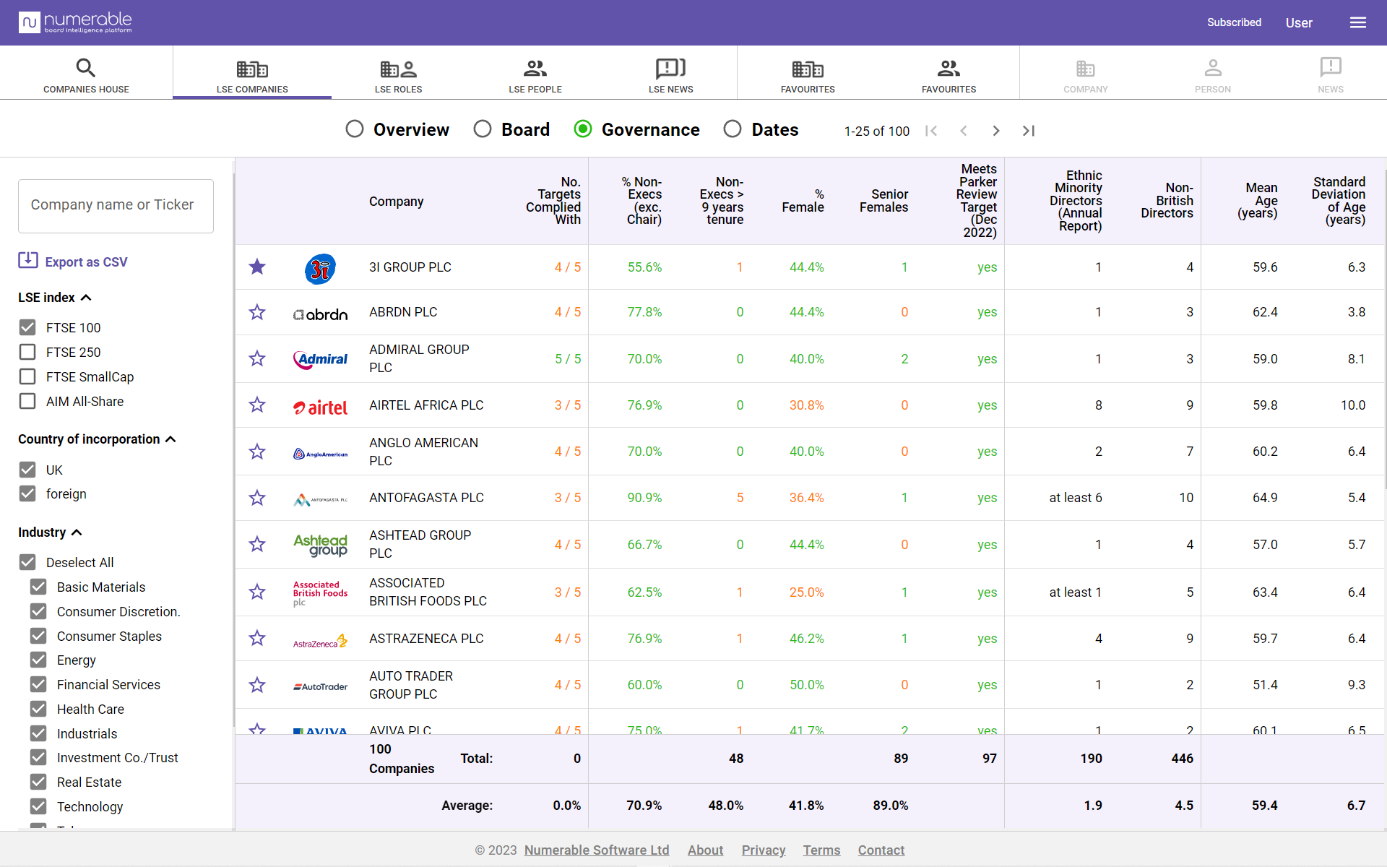Screen dimensions: 1387x867
Task: Star Associated British Foods as favourite
Action: click(x=257, y=592)
